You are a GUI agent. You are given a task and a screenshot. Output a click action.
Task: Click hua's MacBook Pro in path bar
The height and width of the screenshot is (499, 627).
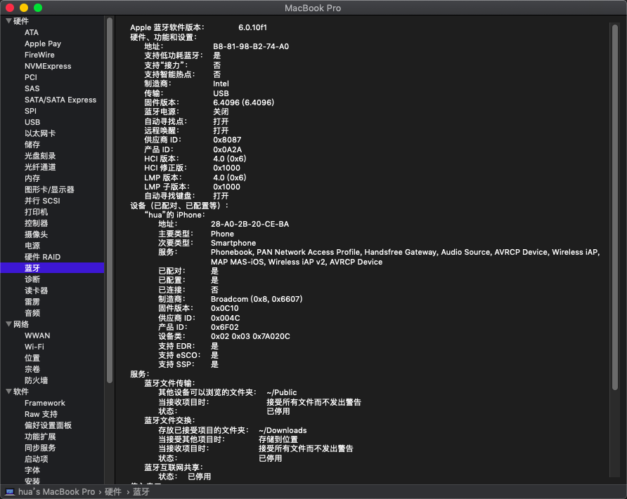57,492
